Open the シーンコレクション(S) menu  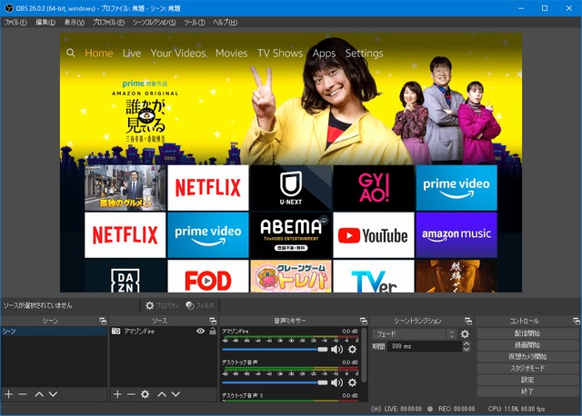click(x=155, y=22)
